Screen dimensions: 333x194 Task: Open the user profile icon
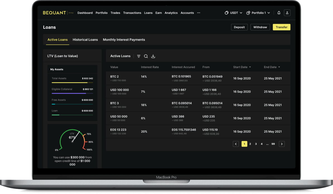pyautogui.click(x=287, y=13)
